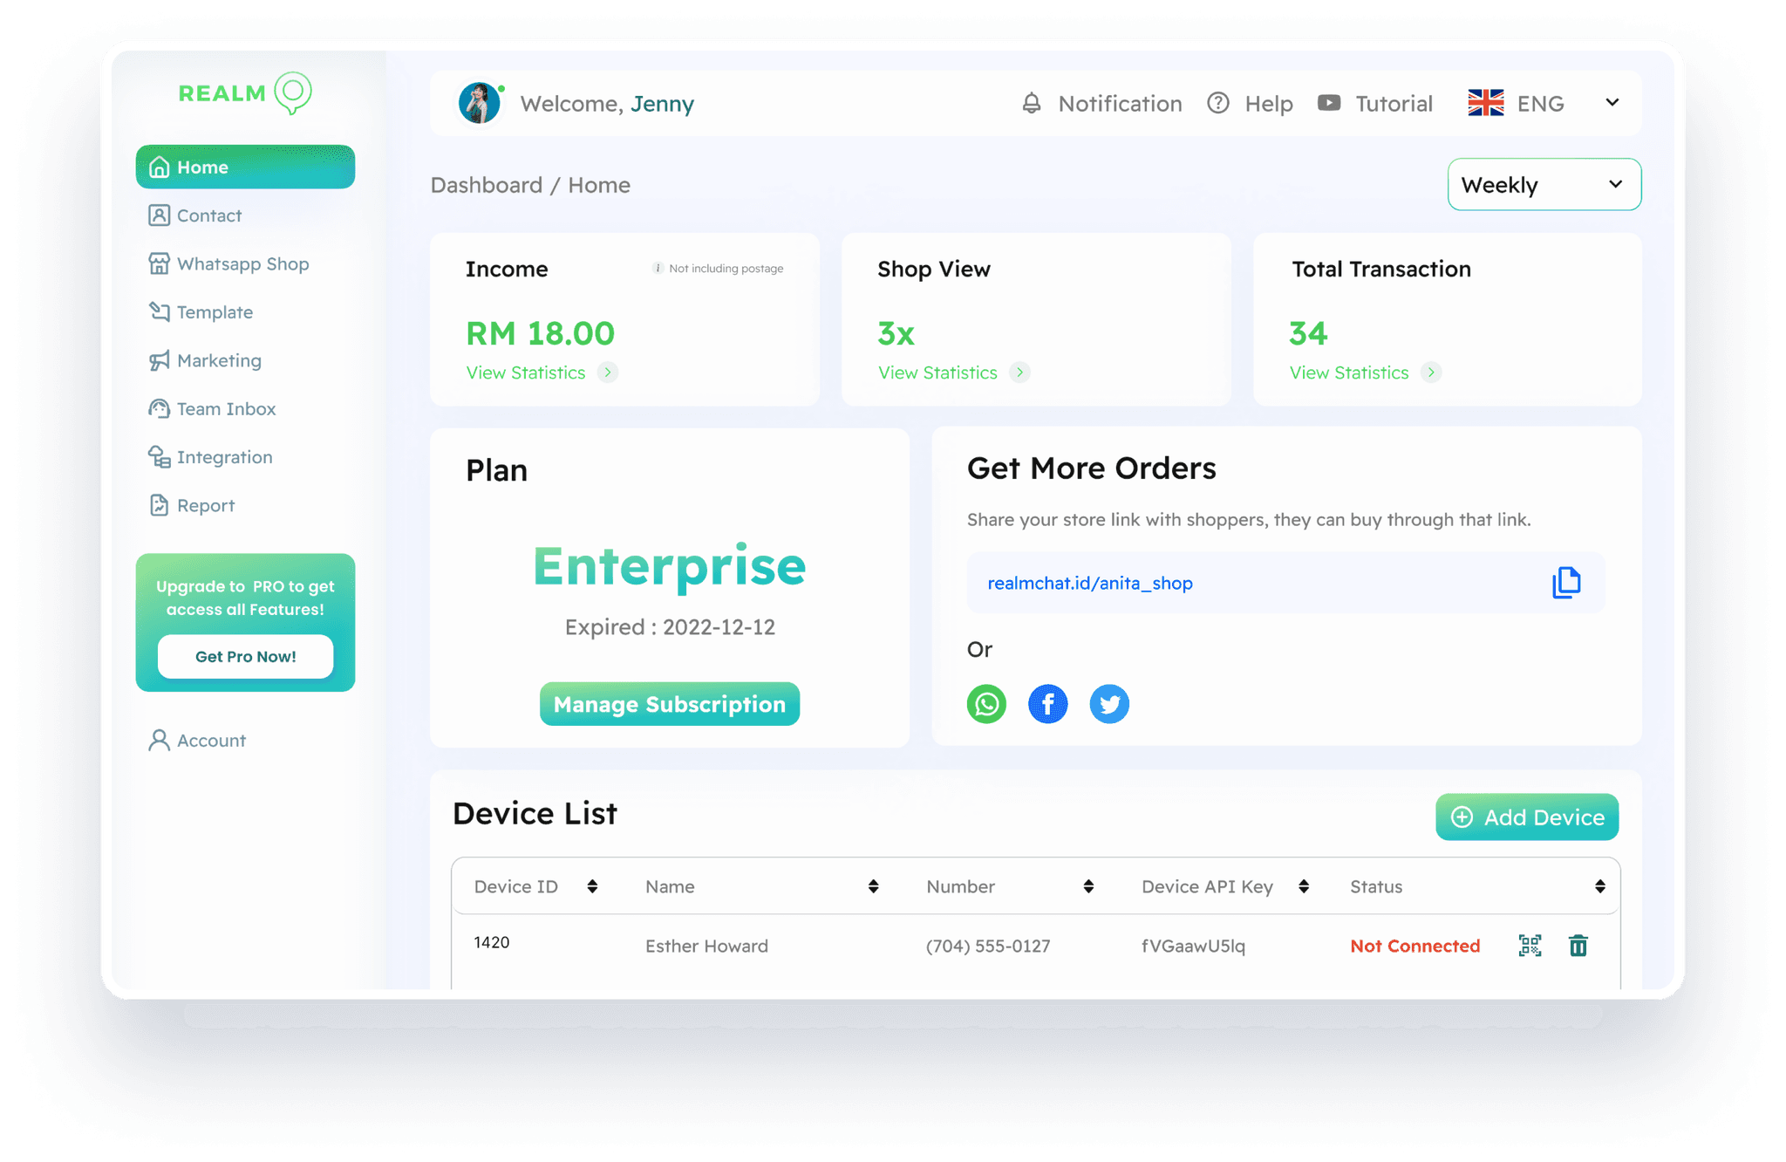This screenshot has height=1162, width=1786.
Task: Open Whatsapp Shop in sidebar
Action: 228,263
